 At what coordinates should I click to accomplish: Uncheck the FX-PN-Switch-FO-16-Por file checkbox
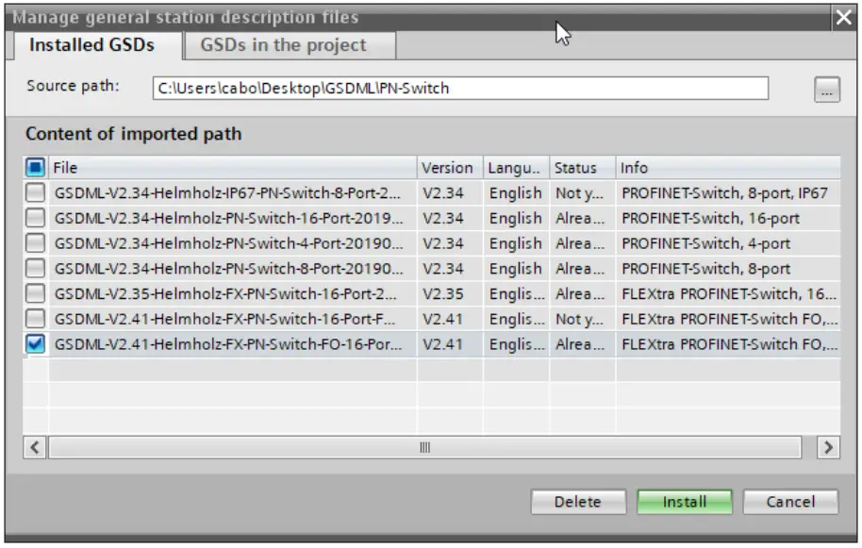[x=35, y=344]
